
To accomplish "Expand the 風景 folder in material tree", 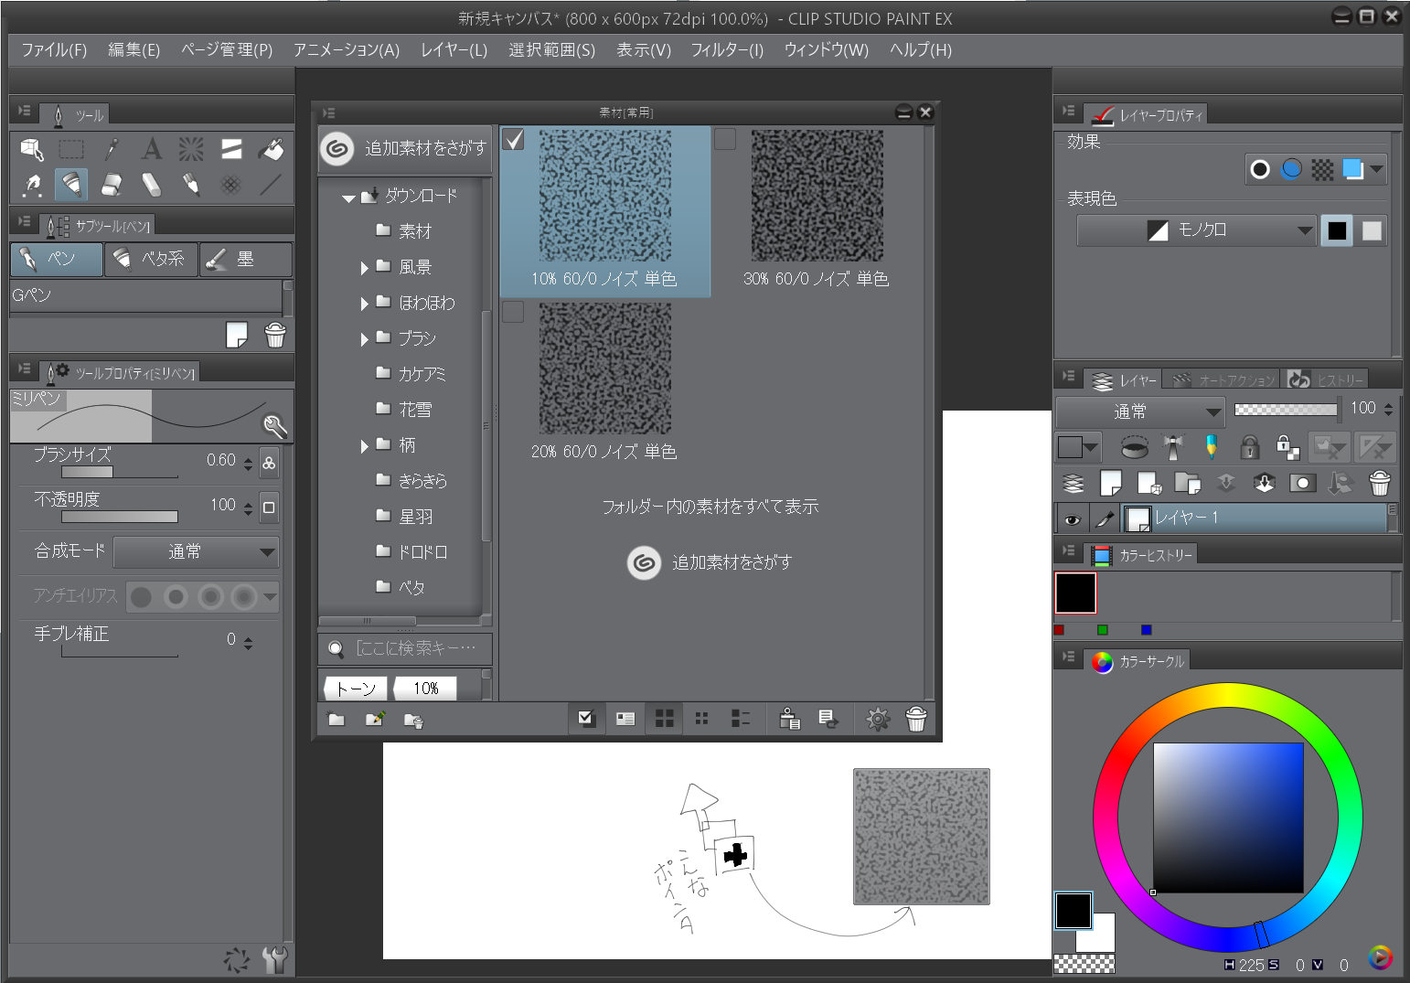I will 364,268.
